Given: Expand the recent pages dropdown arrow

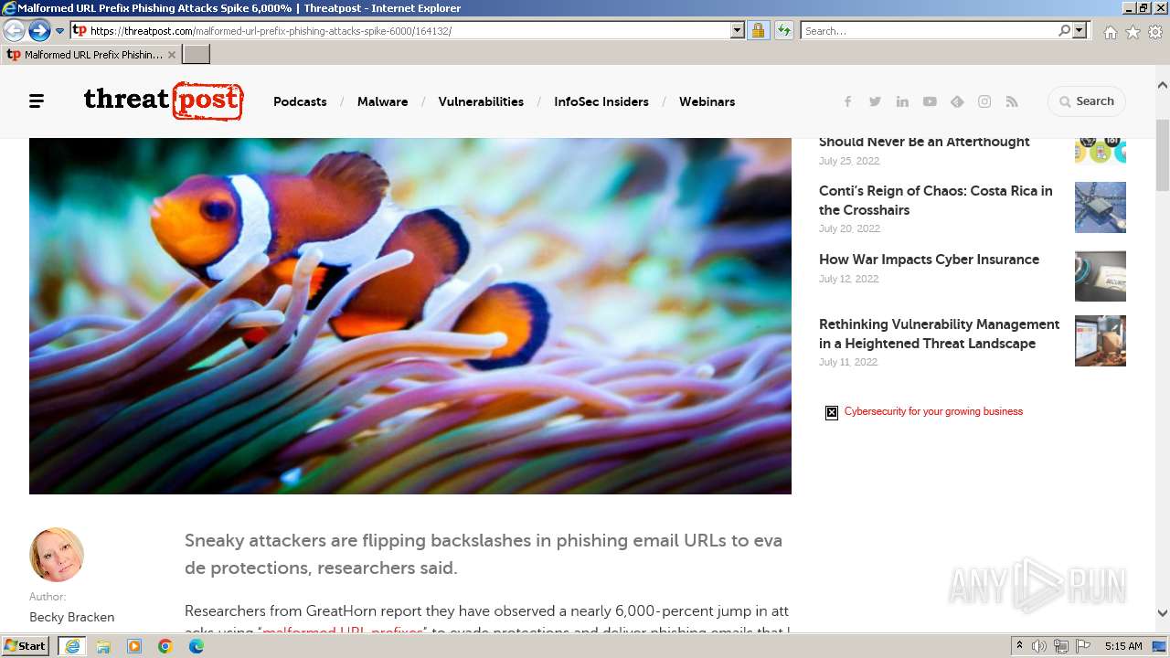Looking at the screenshot, I should coord(59,30).
